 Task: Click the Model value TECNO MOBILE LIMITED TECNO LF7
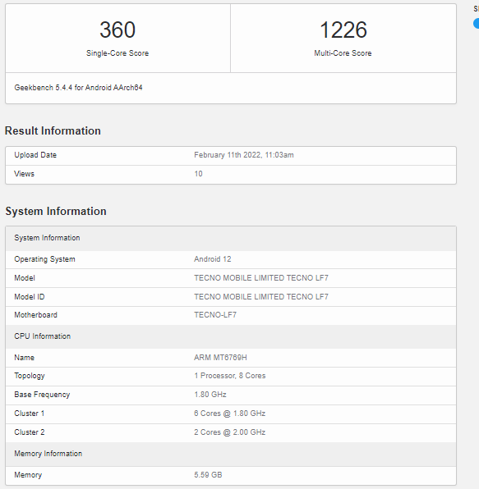click(261, 278)
